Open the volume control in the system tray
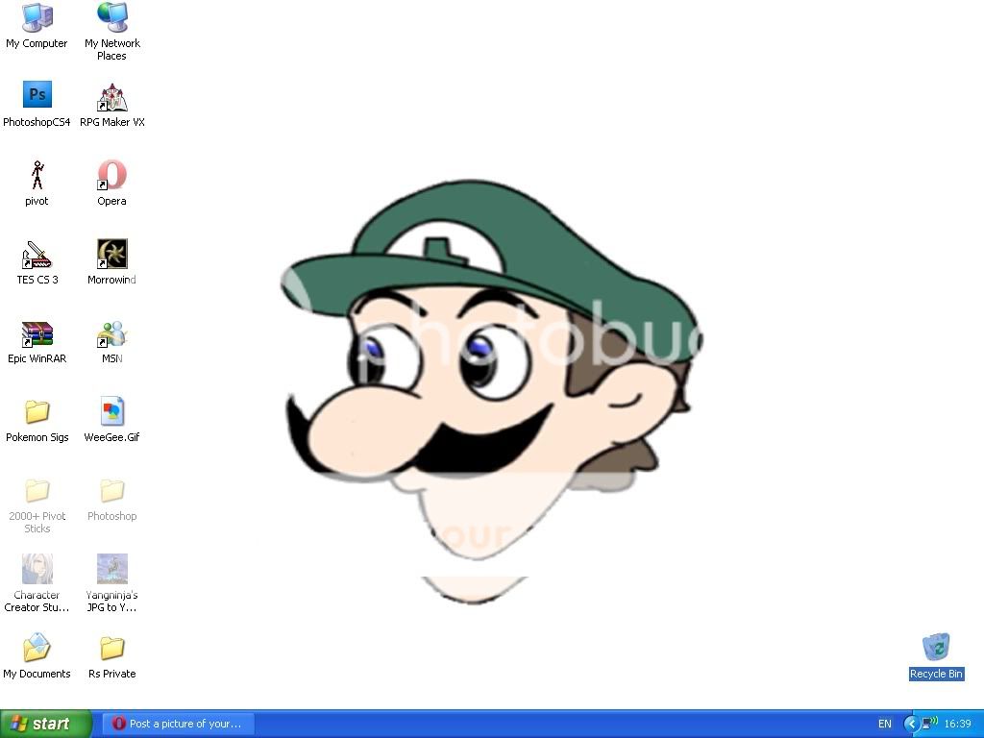 [930, 723]
